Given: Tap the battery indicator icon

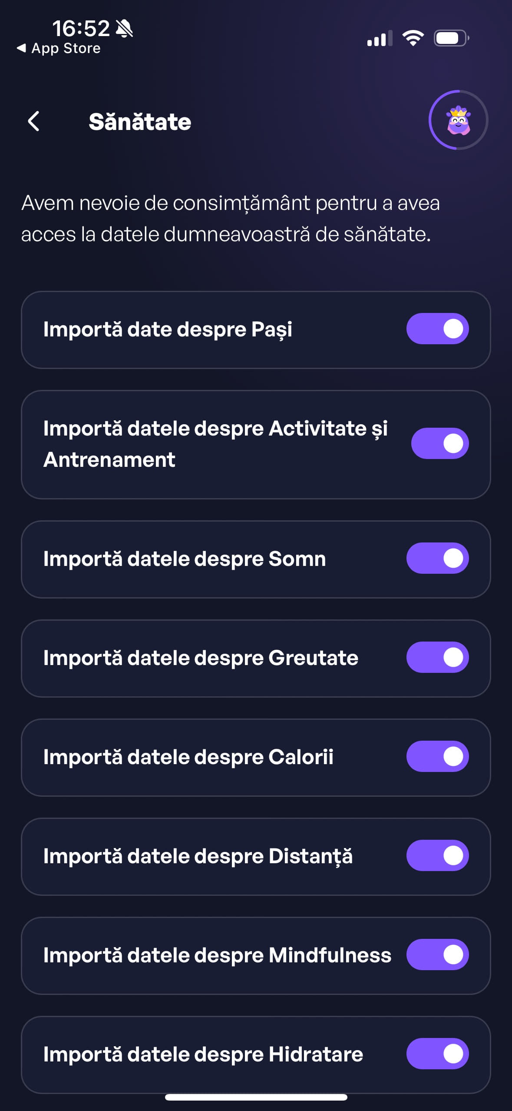Looking at the screenshot, I should coord(451,38).
